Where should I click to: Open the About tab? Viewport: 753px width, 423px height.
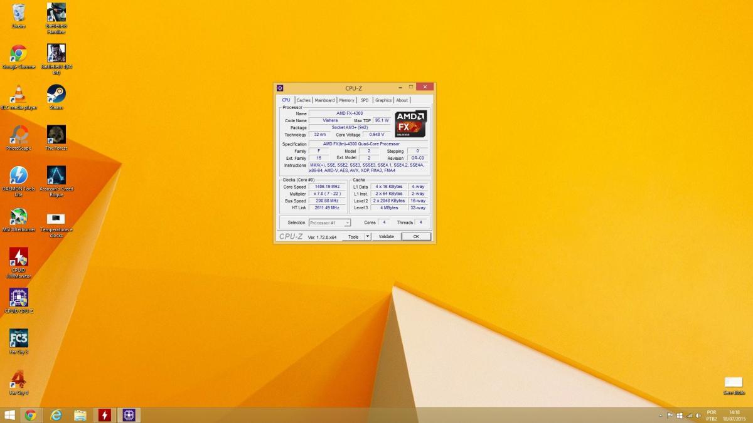pos(402,100)
